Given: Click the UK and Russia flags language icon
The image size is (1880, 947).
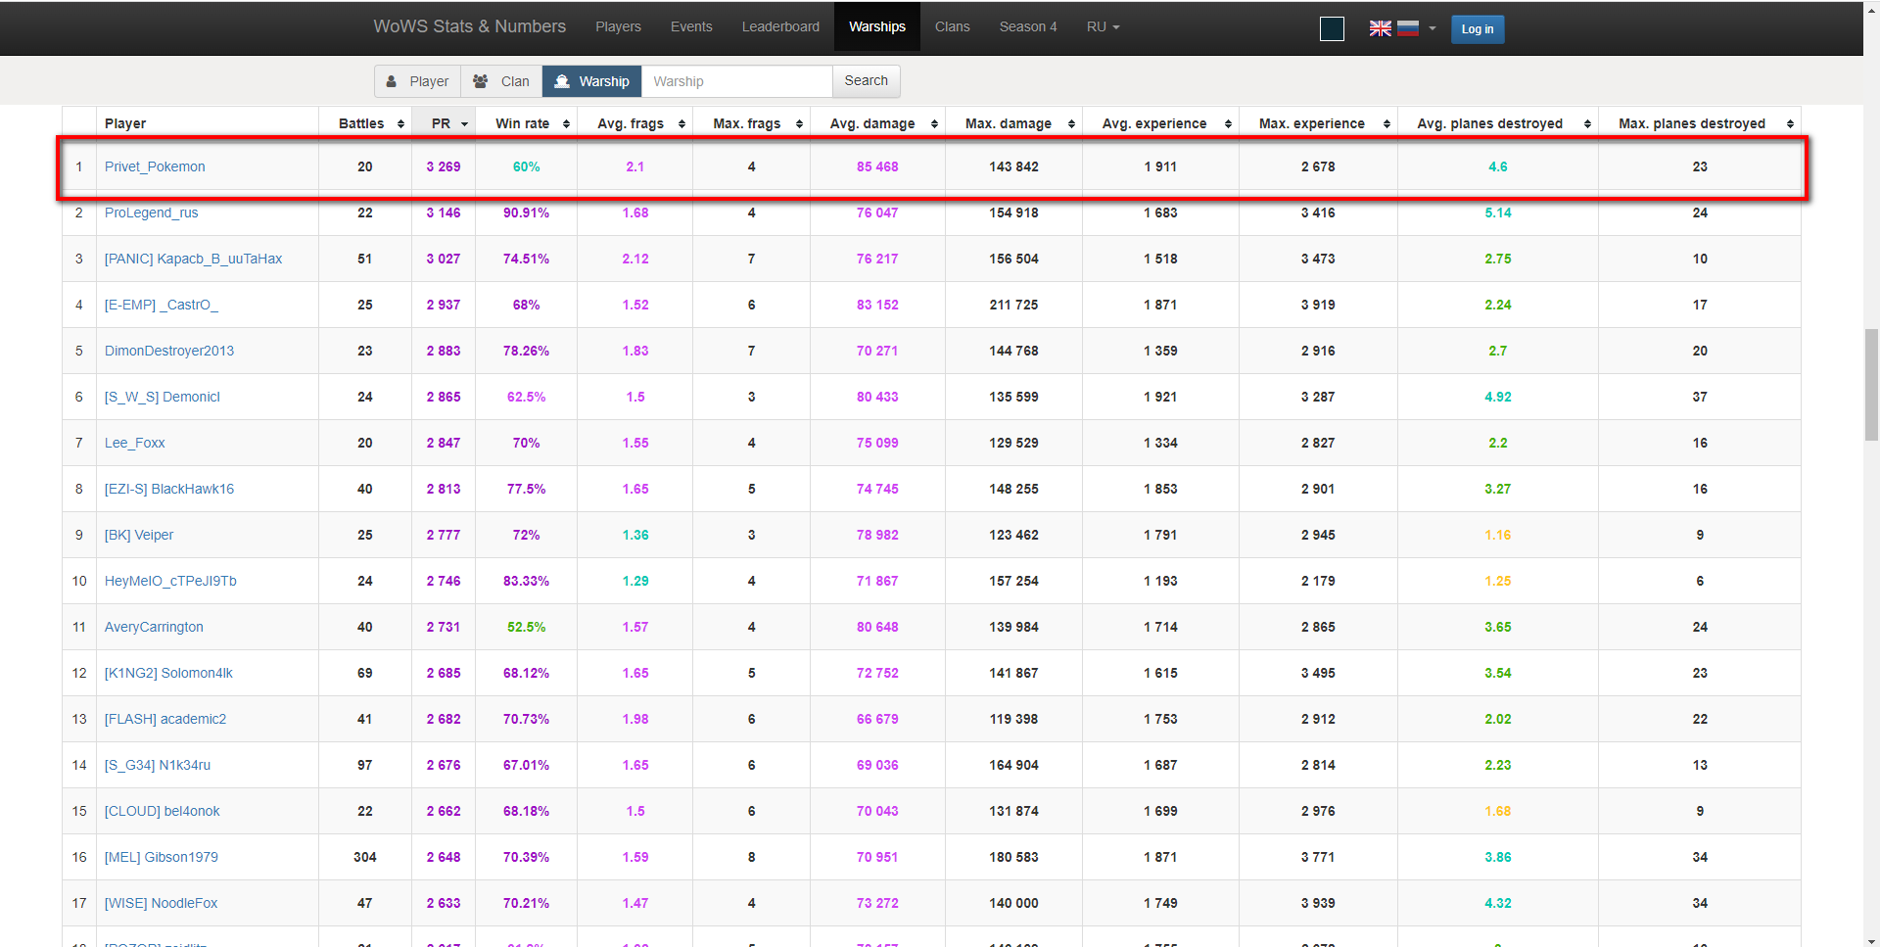Looking at the screenshot, I should (x=1393, y=28).
